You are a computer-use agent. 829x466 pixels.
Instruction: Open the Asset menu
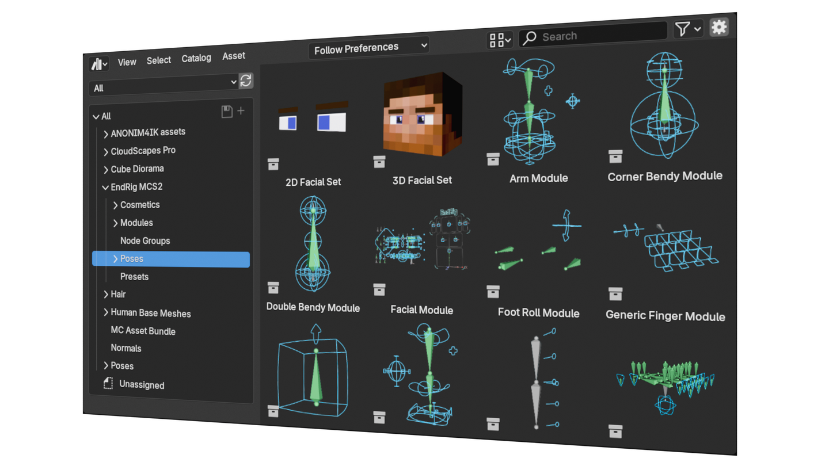click(234, 56)
